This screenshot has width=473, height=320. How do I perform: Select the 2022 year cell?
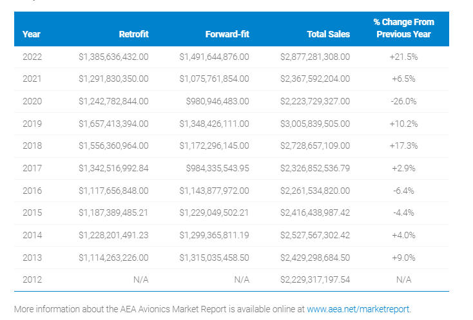pyautogui.click(x=32, y=57)
